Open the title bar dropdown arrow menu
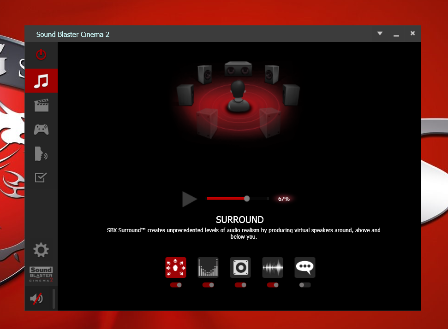Viewport: 448px width, 329px height. 380,33
